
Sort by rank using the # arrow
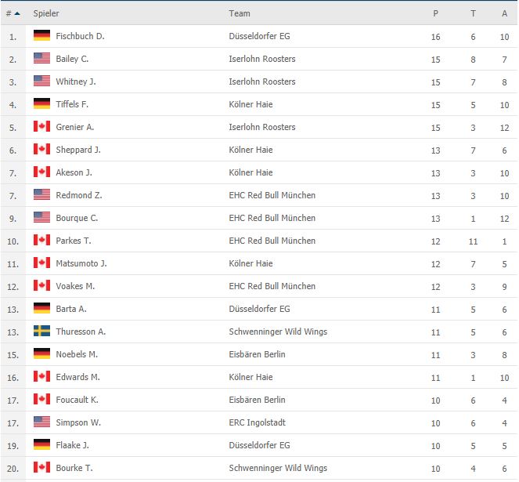pyautogui.click(x=13, y=13)
